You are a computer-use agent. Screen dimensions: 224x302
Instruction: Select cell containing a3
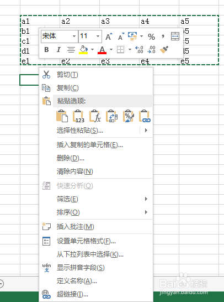(119, 21)
